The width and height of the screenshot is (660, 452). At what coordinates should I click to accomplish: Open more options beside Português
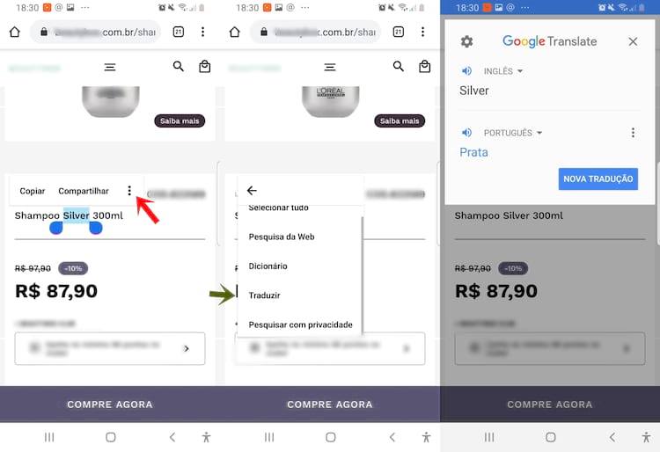(x=633, y=133)
